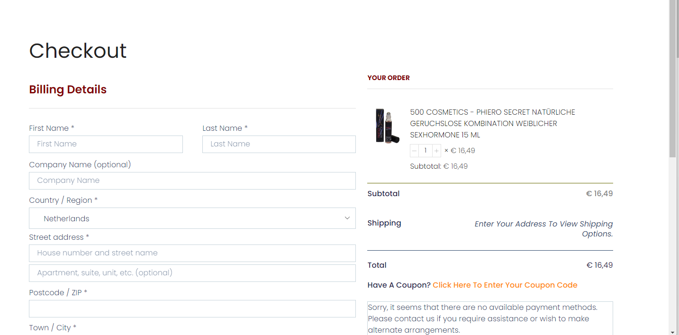Click the house number and street field
The image size is (679, 335).
point(192,253)
